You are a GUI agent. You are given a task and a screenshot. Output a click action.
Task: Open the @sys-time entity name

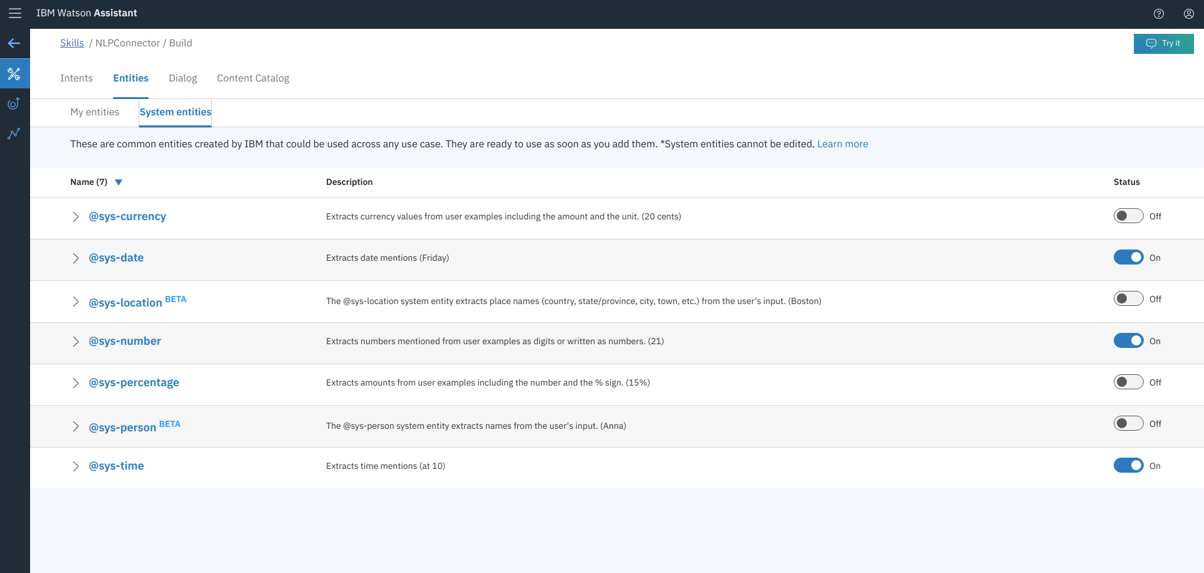116,466
